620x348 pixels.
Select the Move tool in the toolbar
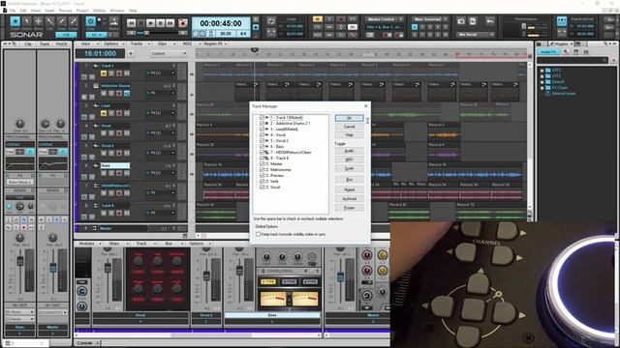[x=39, y=21]
